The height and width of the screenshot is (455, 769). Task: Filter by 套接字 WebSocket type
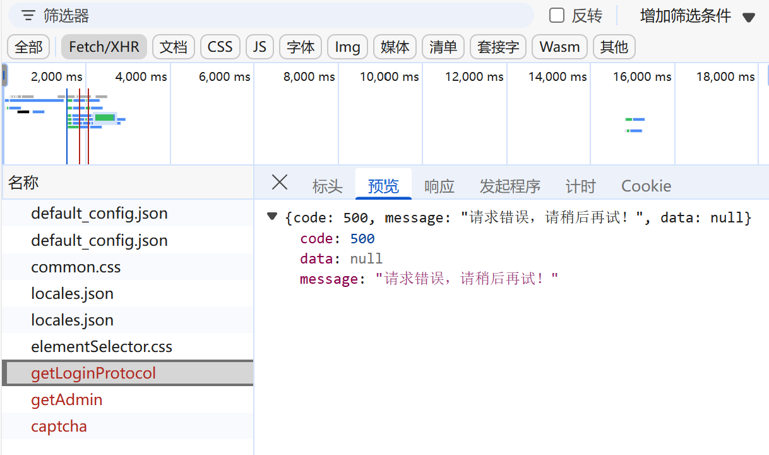pyautogui.click(x=498, y=47)
